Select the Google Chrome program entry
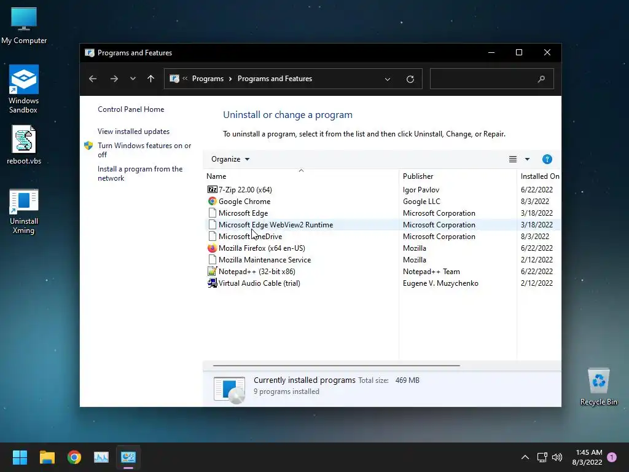Viewport: 629px width, 472px height. [x=383, y=201]
